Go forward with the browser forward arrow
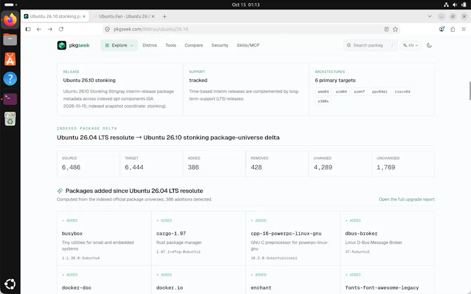The width and height of the screenshot is (471, 294). tap(50, 29)
